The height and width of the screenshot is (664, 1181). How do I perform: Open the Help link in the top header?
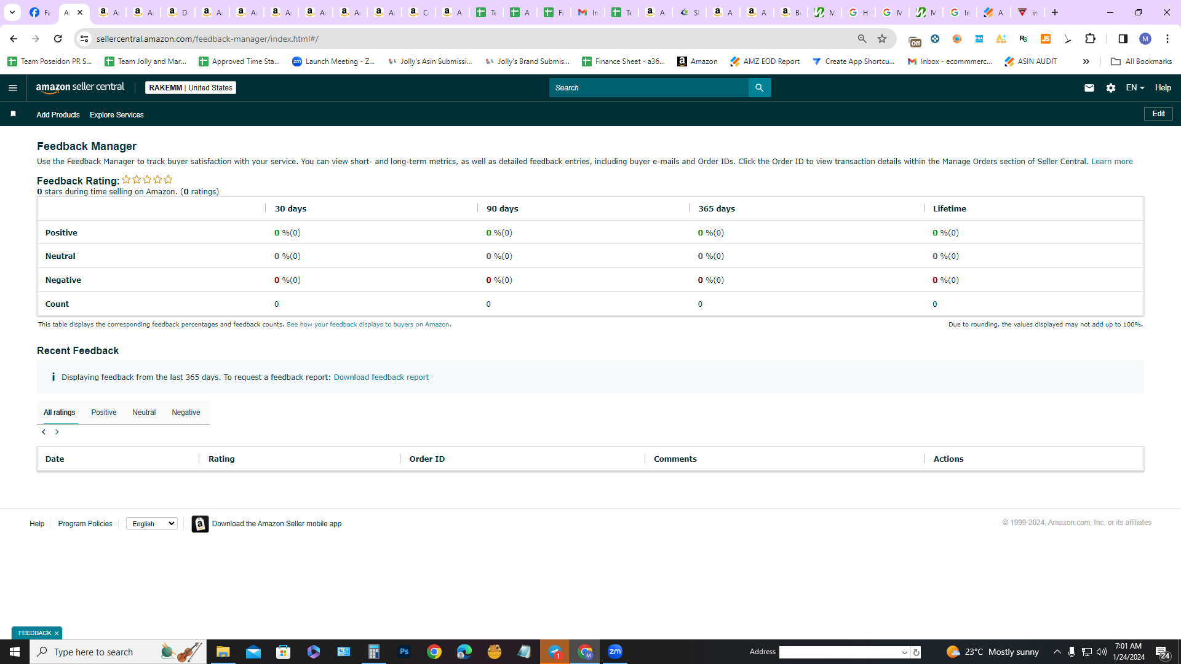(1163, 88)
